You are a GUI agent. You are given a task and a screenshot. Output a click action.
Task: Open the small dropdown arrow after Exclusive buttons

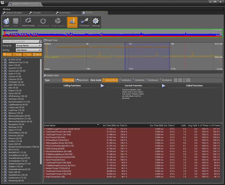(184, 80)
